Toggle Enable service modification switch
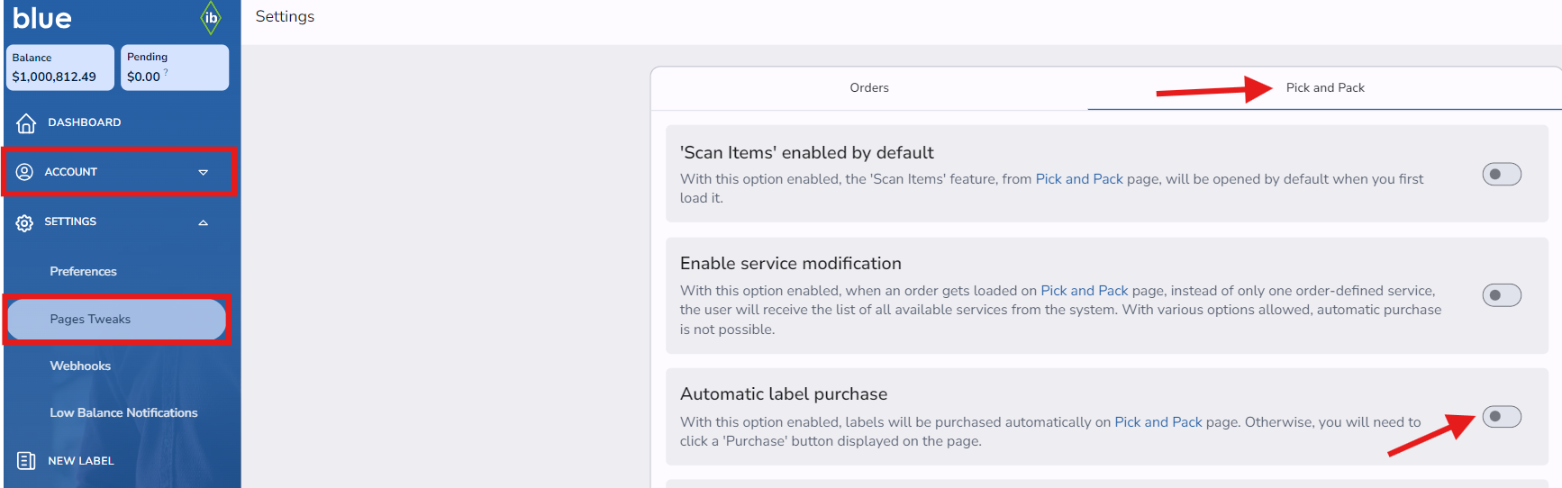 [x=1501, y=295]
